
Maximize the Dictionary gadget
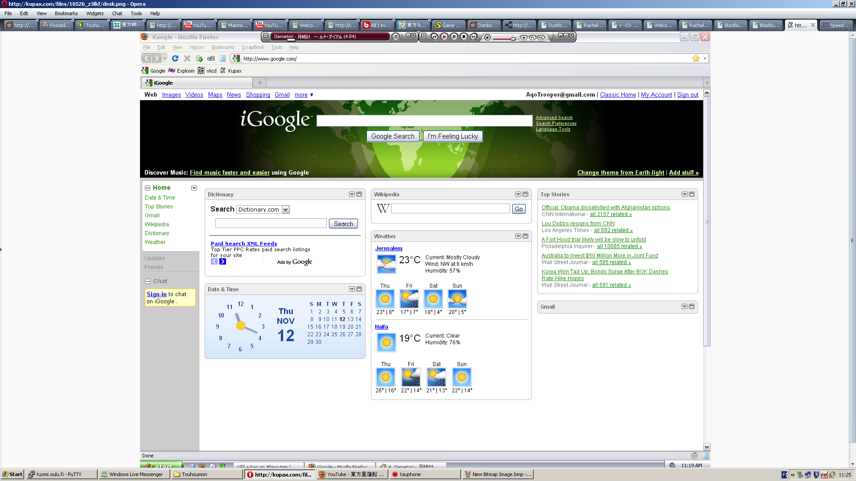(359, 195)
